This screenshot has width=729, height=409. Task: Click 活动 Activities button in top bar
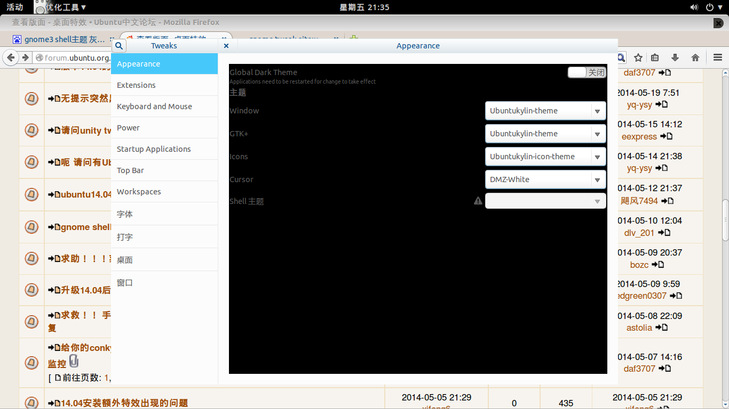coord(14,7)
